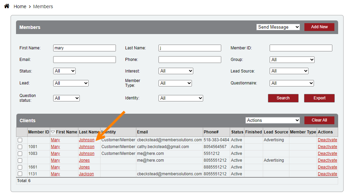Open the Lead Source filter dropdown
The height and width of the screenshot is (193, 347).
[x=289, y=71]
